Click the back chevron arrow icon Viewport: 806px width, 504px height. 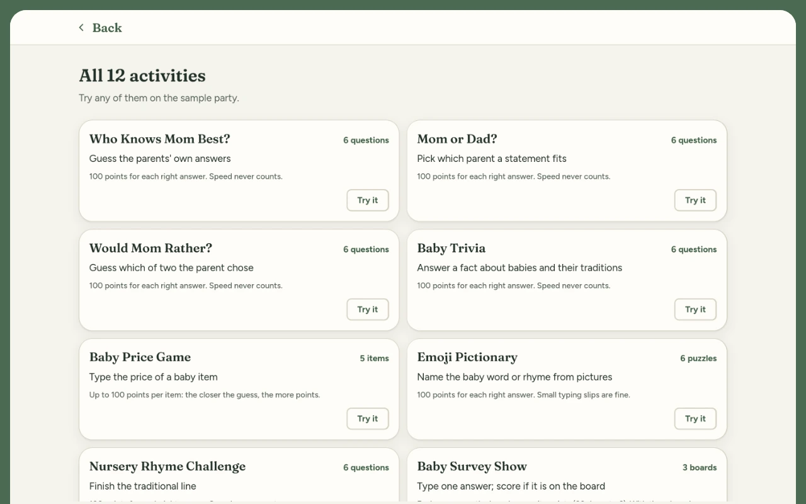point(81,28)
